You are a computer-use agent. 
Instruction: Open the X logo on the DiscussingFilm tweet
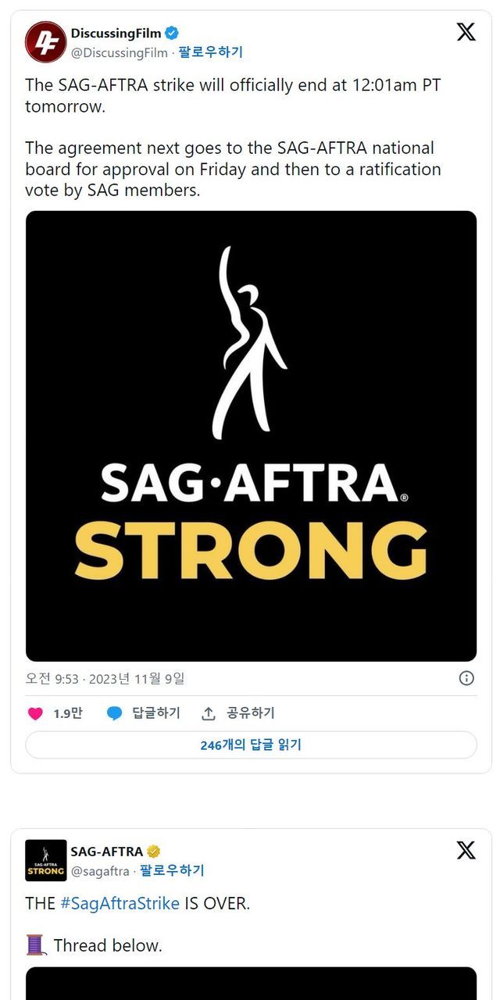[466, 32]
